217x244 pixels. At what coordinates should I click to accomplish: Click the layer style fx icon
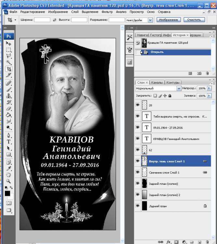tap(169, 242)
